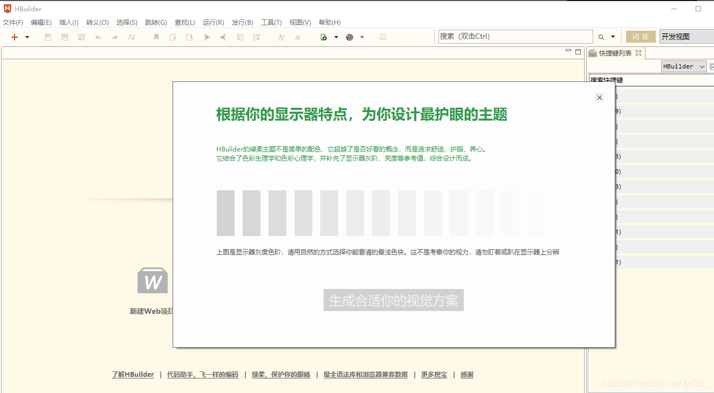Click the Bookmark toolbar icon
This screenshot has width=714, height=393.
156,37
